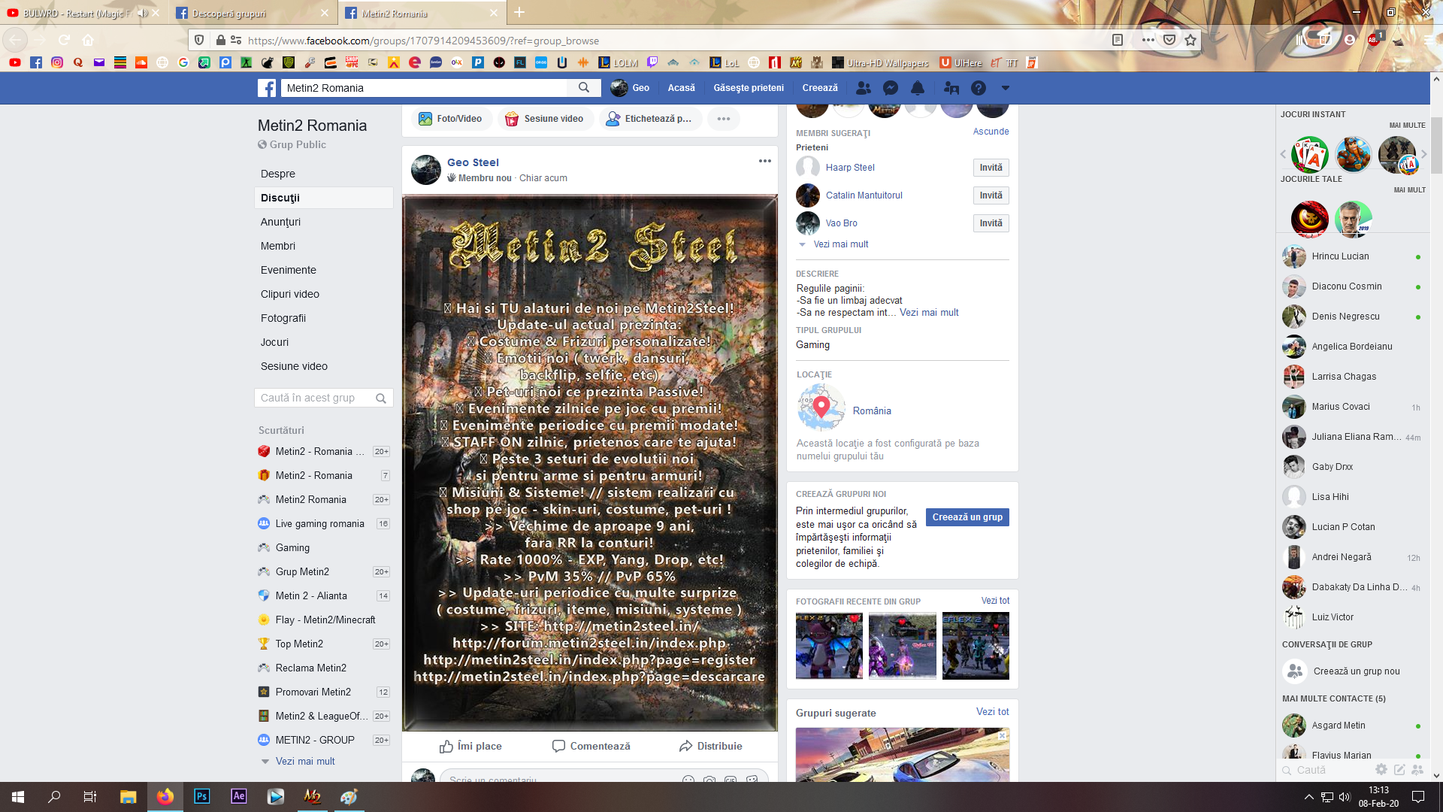The height and width of the screenshot is (812, 1443).
Task: Expand the group description with 'Vezi mai mult'
Action: (929, 313)
